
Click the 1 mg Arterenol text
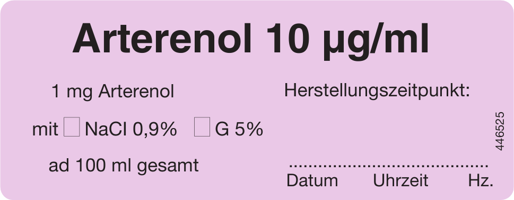tap(113, 92)
